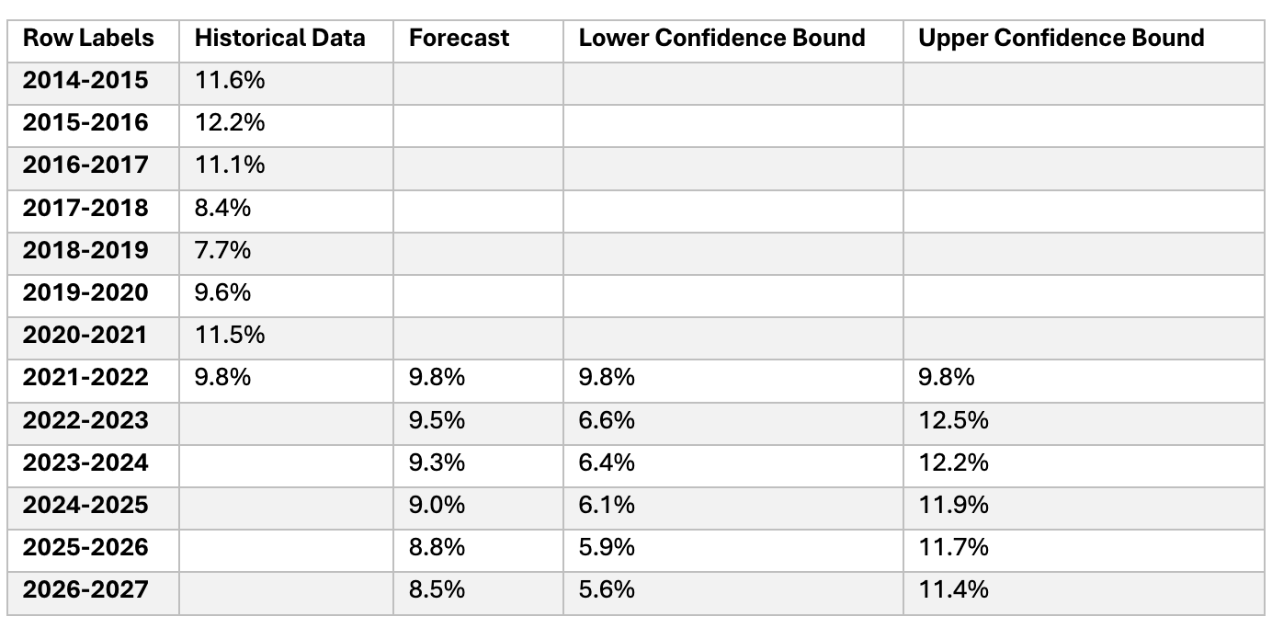Screen dimensions: 1272x628
Task: Click the 7.7% historical data cell
Action: [286, 250]
